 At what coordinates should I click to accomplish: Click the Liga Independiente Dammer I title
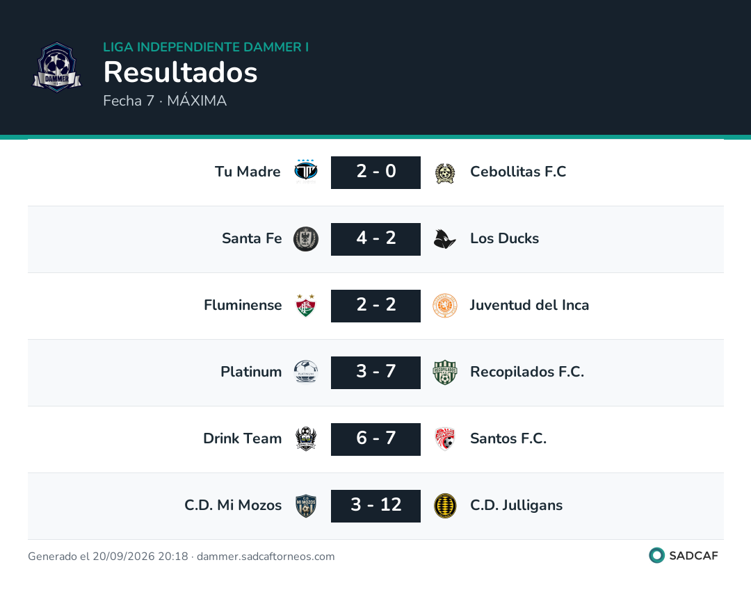pos(206,47)
